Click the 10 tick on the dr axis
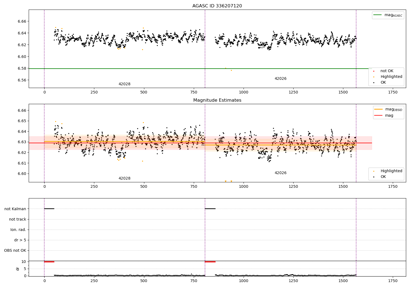Image resolution: width=410 pixels, height=287 pixels. [24, 262]
